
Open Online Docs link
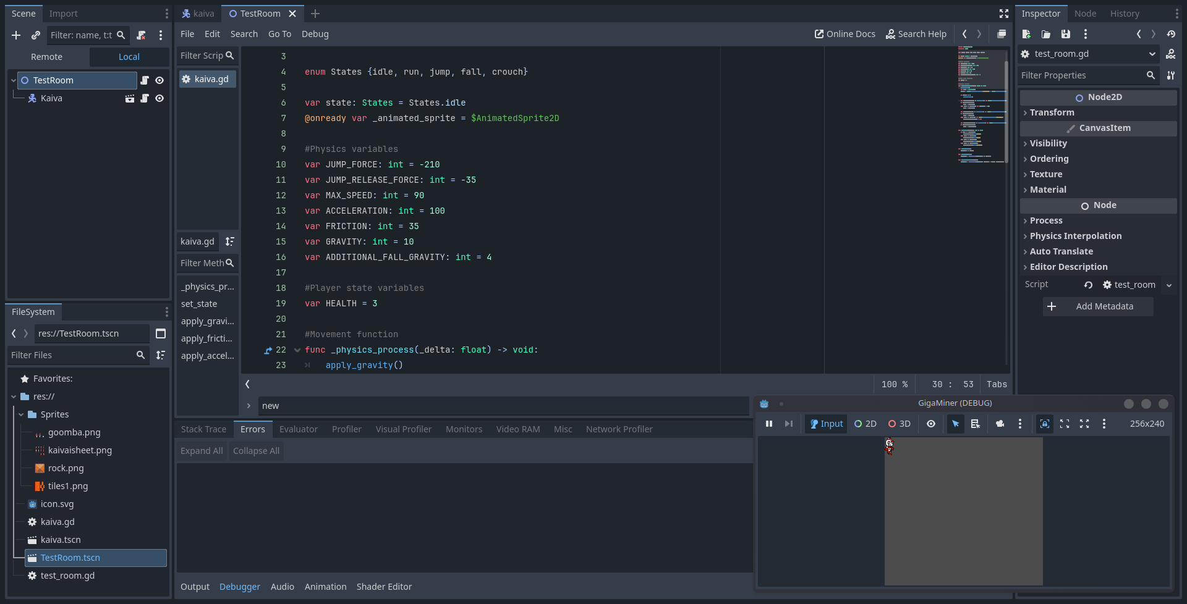[x=845, y=34]
